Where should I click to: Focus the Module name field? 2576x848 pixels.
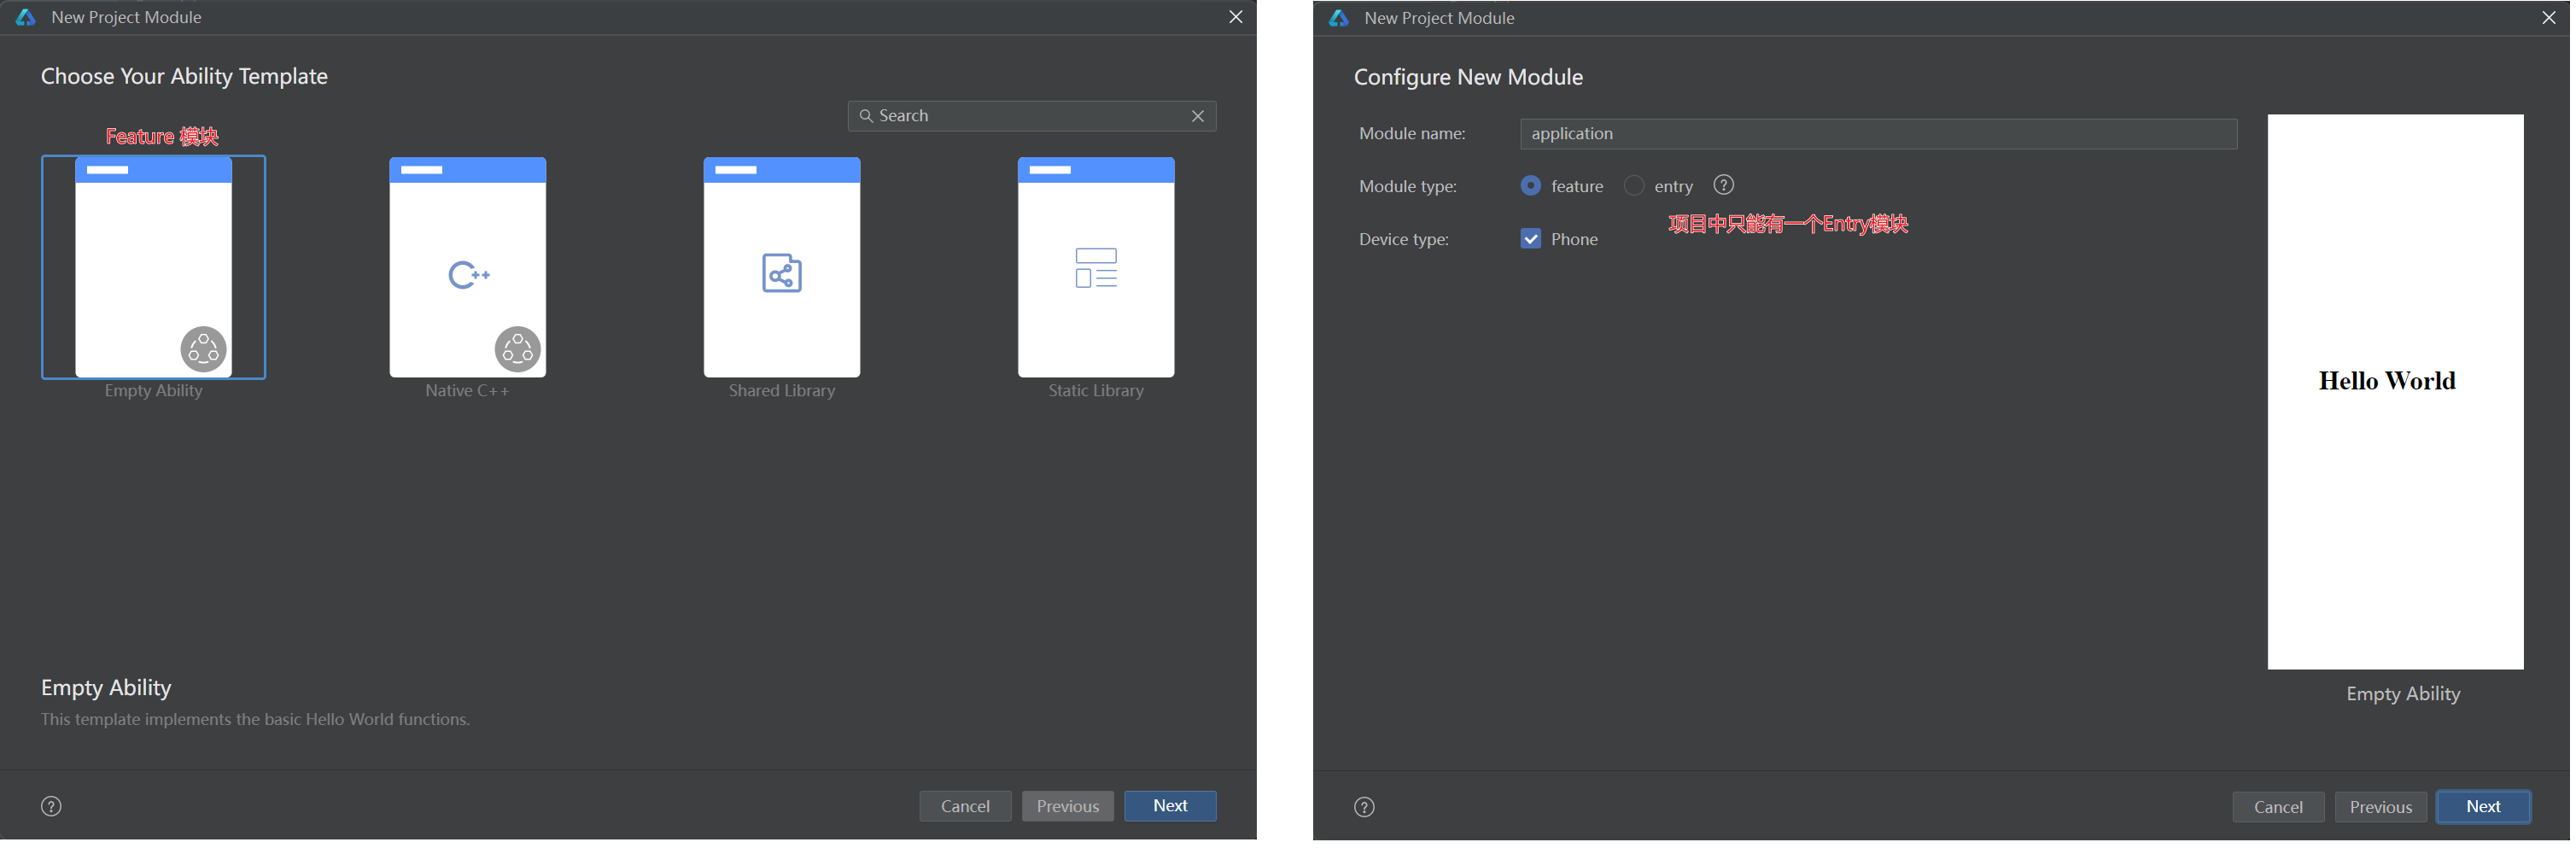[x=1878, y=134]
